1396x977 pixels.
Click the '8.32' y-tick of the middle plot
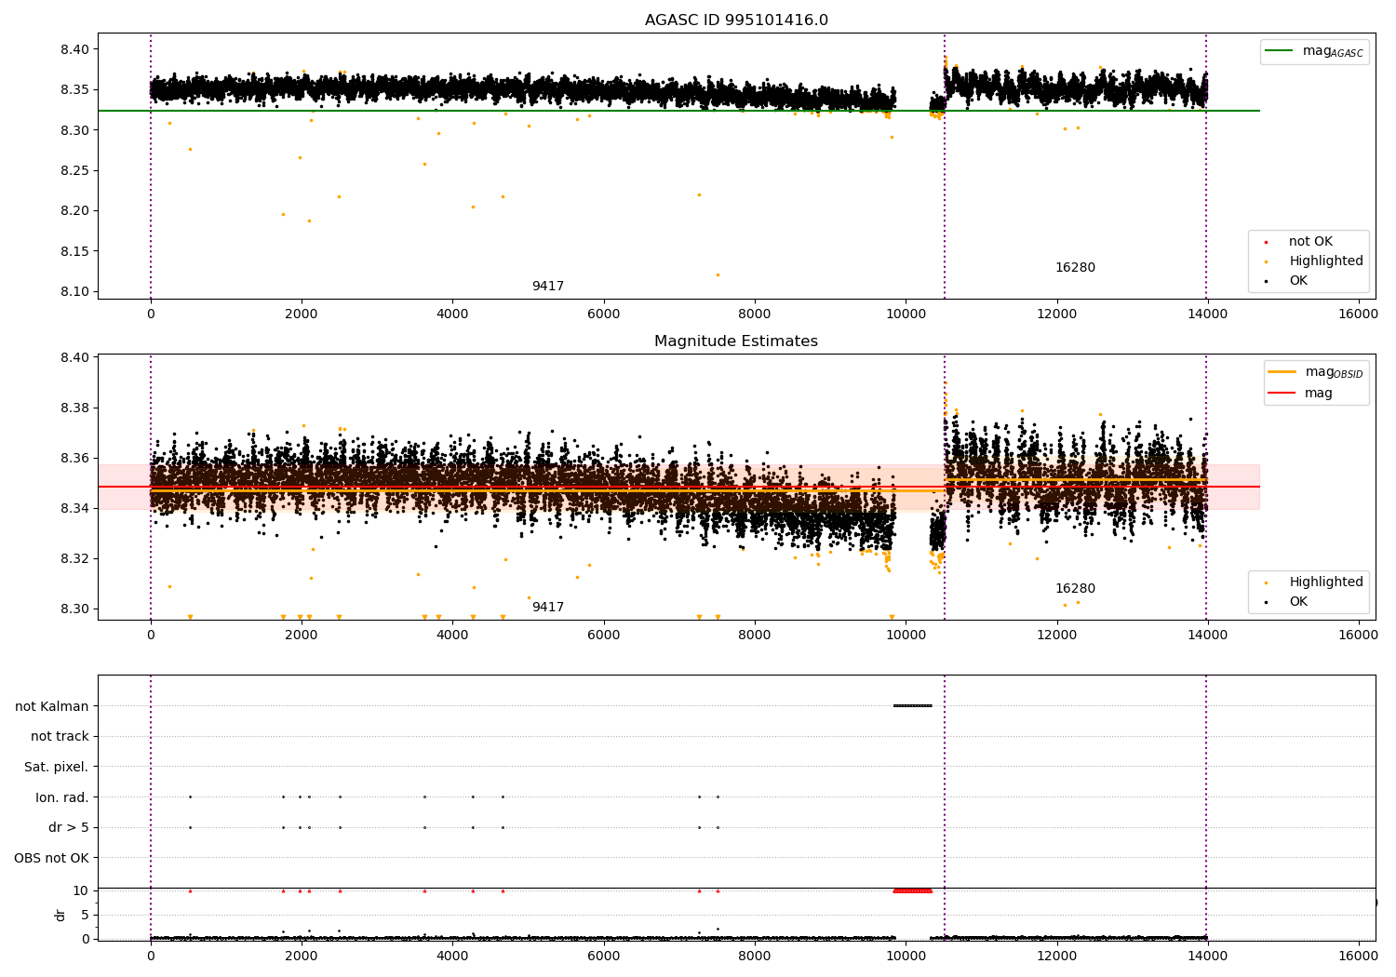pos(74,558)
